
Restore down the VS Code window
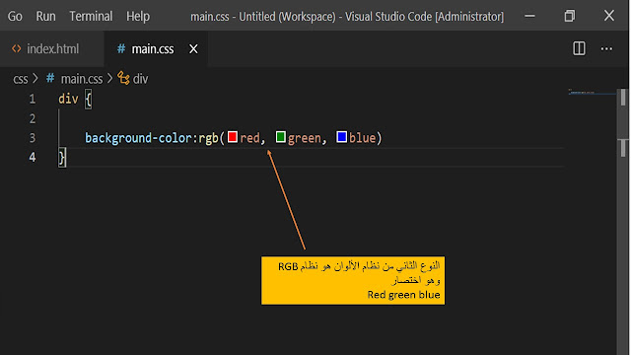(x=570, y=16)
